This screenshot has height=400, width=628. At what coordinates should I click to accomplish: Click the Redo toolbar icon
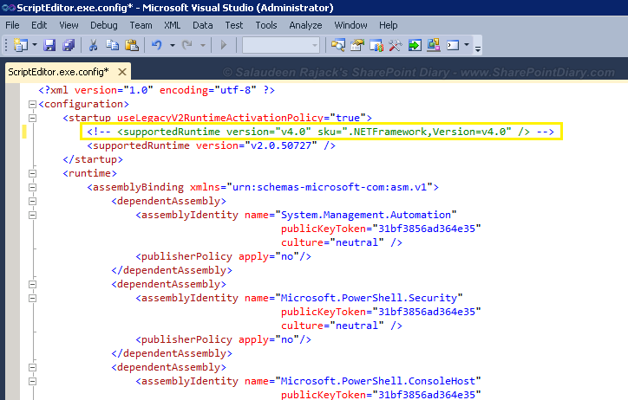click(187, 45)
